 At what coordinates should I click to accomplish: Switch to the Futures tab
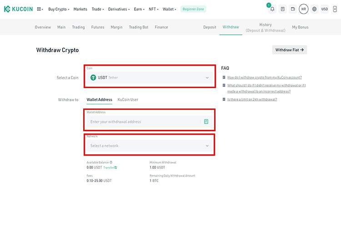(x=98, y=27)
